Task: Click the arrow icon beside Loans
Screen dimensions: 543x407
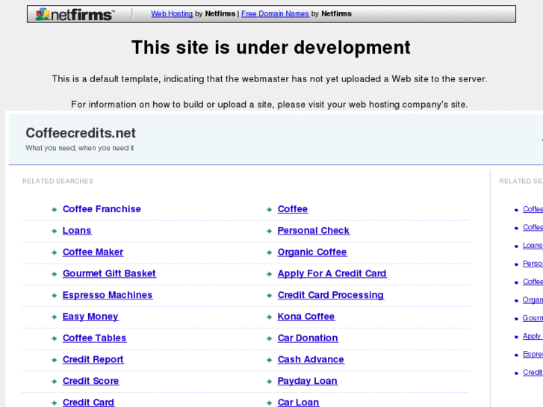Action: point(54,231)
